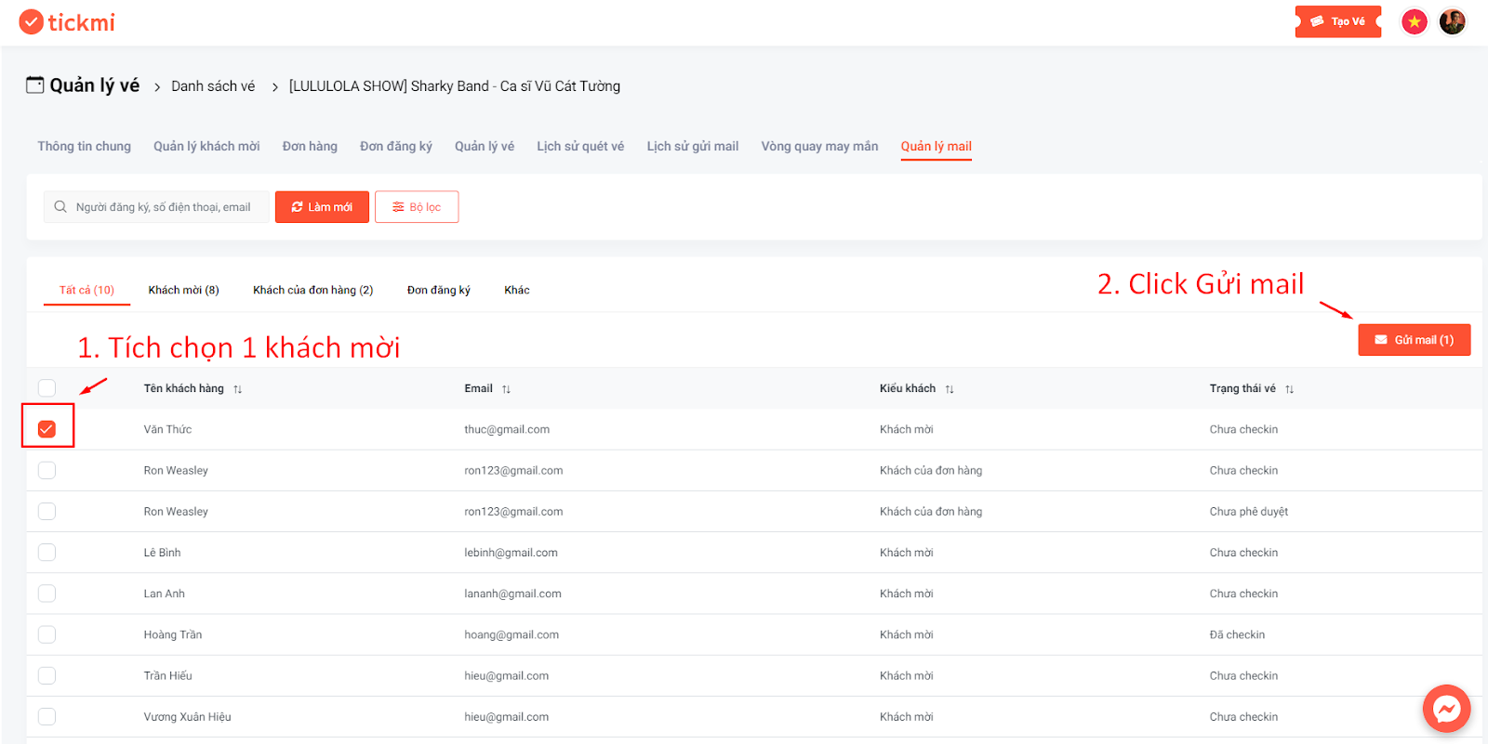Open the user profile avatar
Viewport: 1488px width, 744px height.
(1453, 21)
